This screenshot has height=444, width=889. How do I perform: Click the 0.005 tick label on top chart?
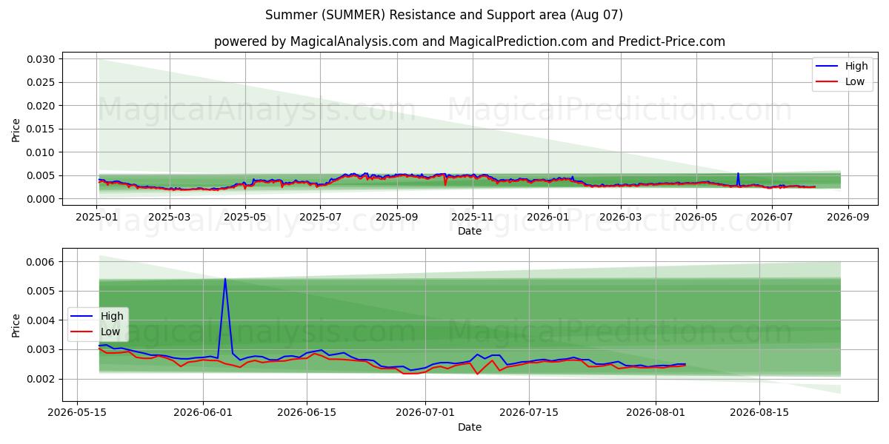[41, 175]
